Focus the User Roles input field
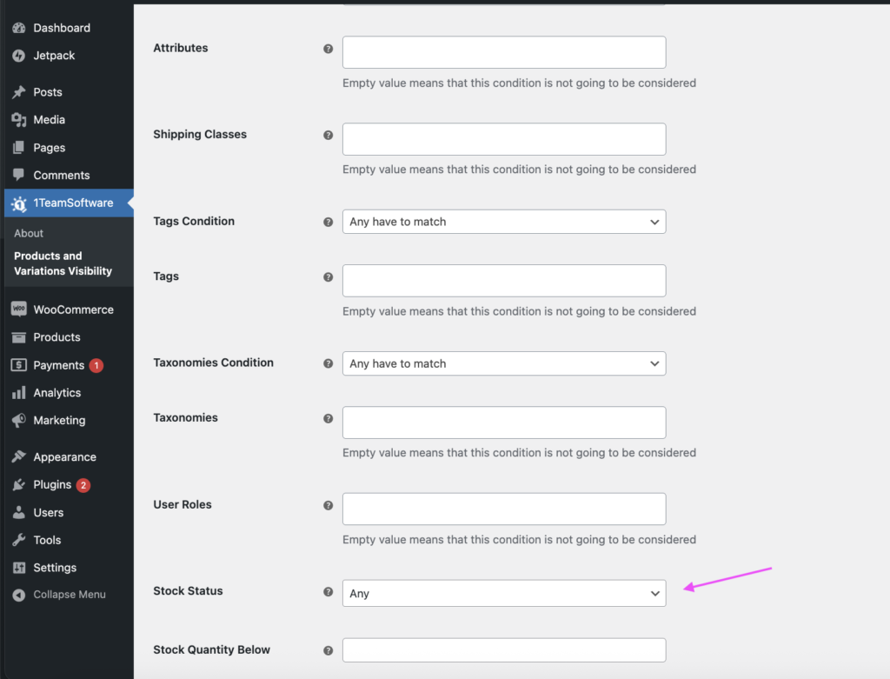890x679 pixels. point(504,509)
